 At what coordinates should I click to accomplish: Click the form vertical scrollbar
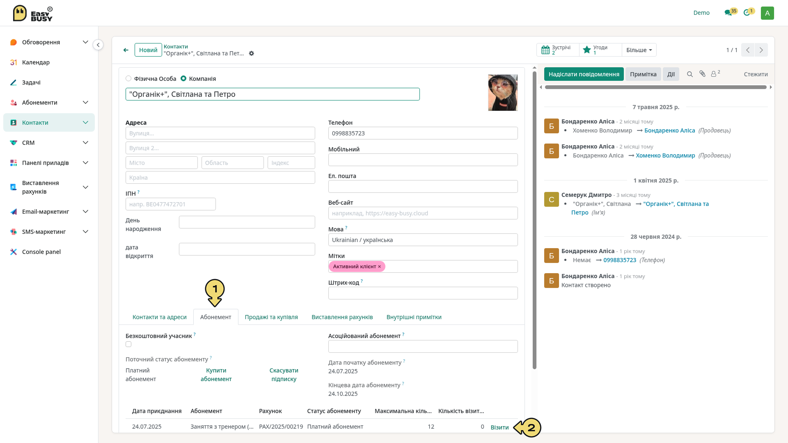534,220
